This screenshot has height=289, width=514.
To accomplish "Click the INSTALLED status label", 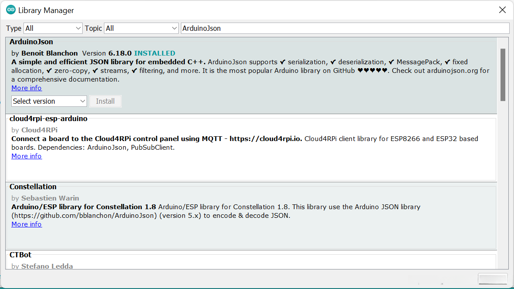I will (154, 53).
